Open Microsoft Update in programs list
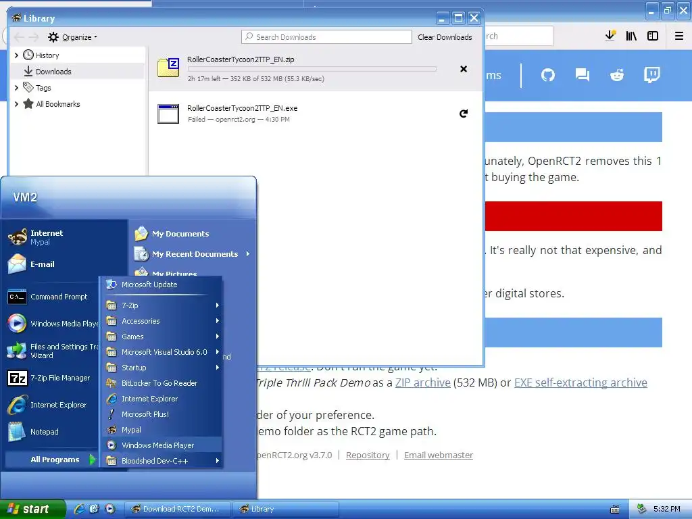 pos(161,285)
